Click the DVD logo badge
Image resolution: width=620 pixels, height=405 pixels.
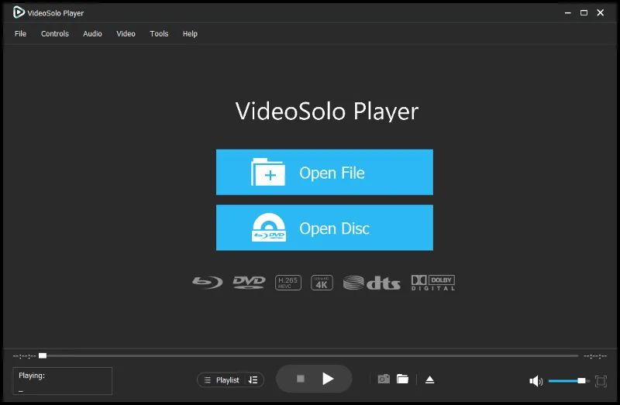(249, 283)
